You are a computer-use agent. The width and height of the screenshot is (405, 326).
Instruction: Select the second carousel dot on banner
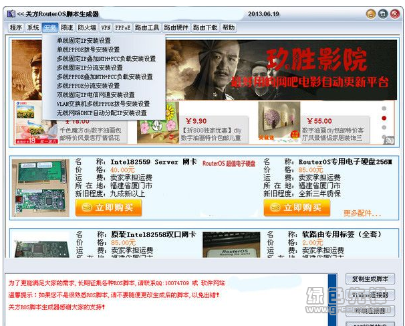pyautogui.click(x=383, y=117)
